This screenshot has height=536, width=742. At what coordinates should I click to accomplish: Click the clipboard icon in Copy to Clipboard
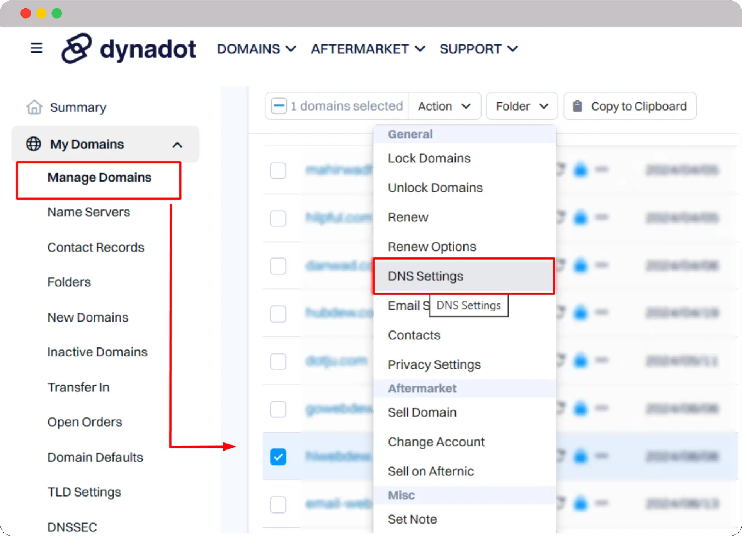(578, 106)
